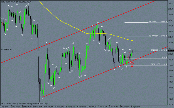Select the upper red channel trendline

coord(78,32)
